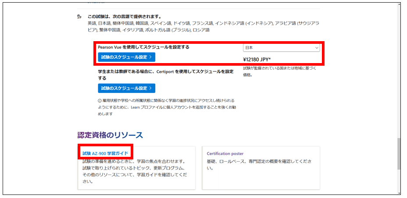Click Pearson Vue 試験のスケジュール設定 button
The height and width of the screenshot is (198, 407).
click(x=126, y=57)
